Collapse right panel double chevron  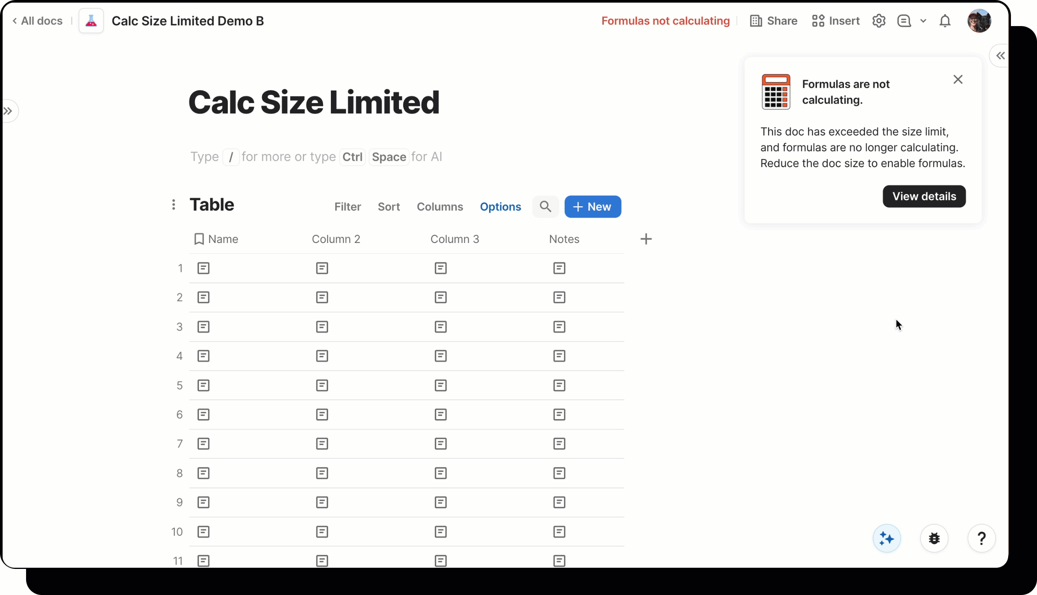(1000, 56)
